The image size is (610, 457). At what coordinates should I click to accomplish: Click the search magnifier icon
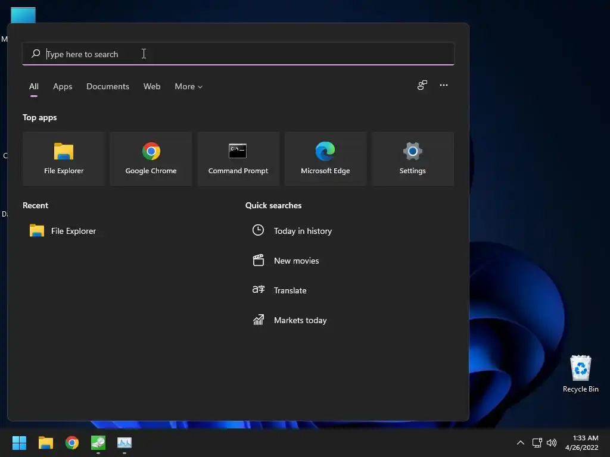[36, 54]
